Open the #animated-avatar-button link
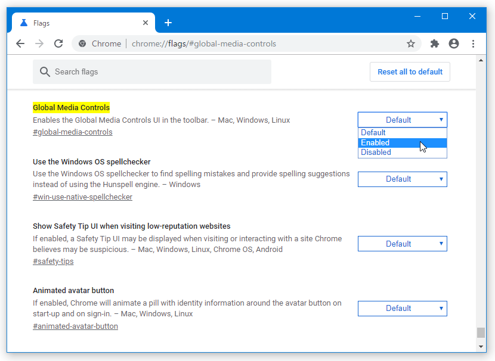The width and height of the screenshot is (495, 361). coord(76,326)
